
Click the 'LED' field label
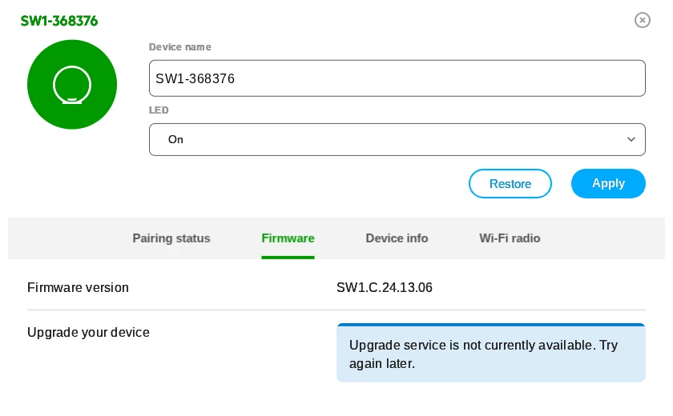159,110
